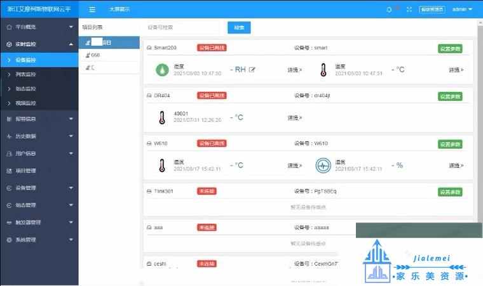The width and height of the screenshot is (483, 286).
Task: Click the outlined button left of admin
Action: [432, 10]
